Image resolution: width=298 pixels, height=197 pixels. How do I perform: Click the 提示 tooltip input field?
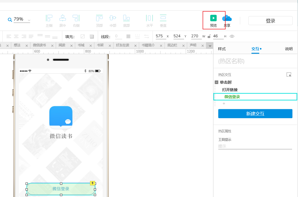[255, 146]
